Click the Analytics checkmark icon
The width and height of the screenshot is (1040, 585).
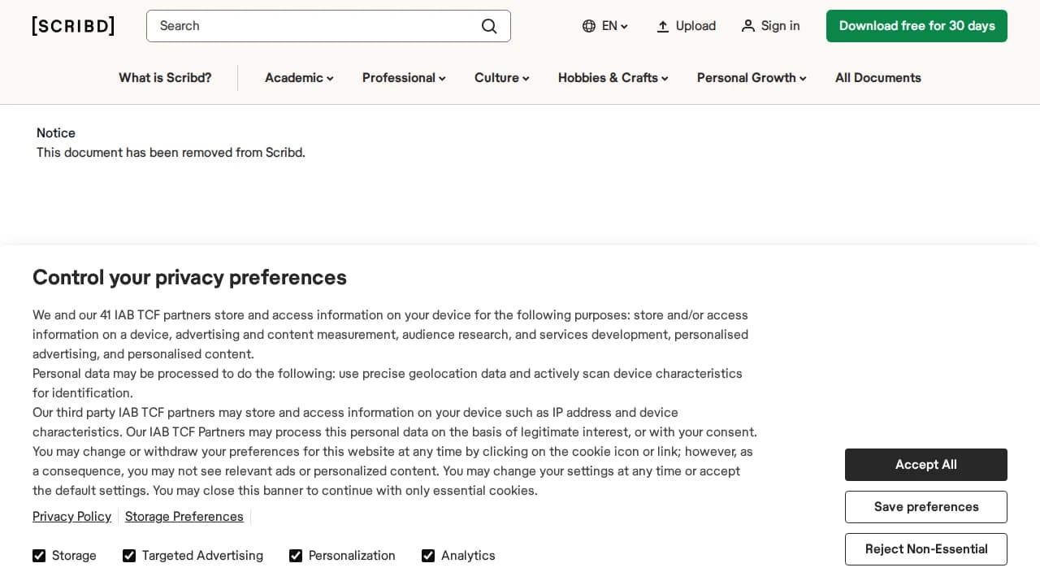(x=428, y=556)
